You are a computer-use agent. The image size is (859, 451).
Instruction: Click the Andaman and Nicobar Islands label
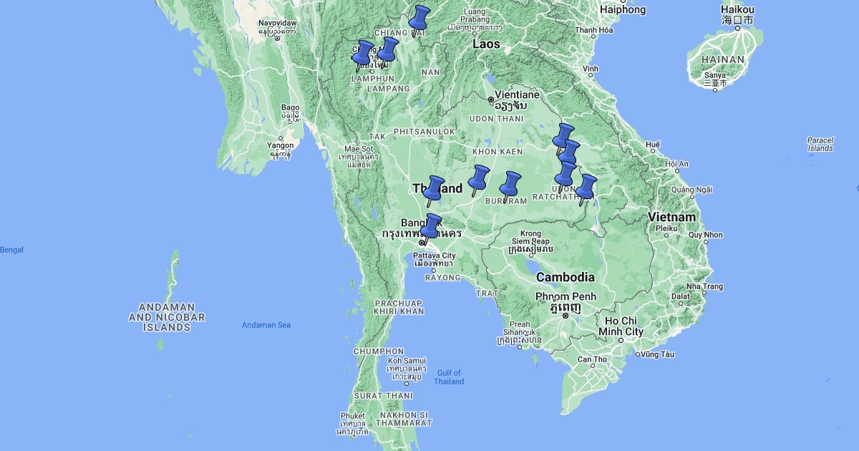[167, 317]
